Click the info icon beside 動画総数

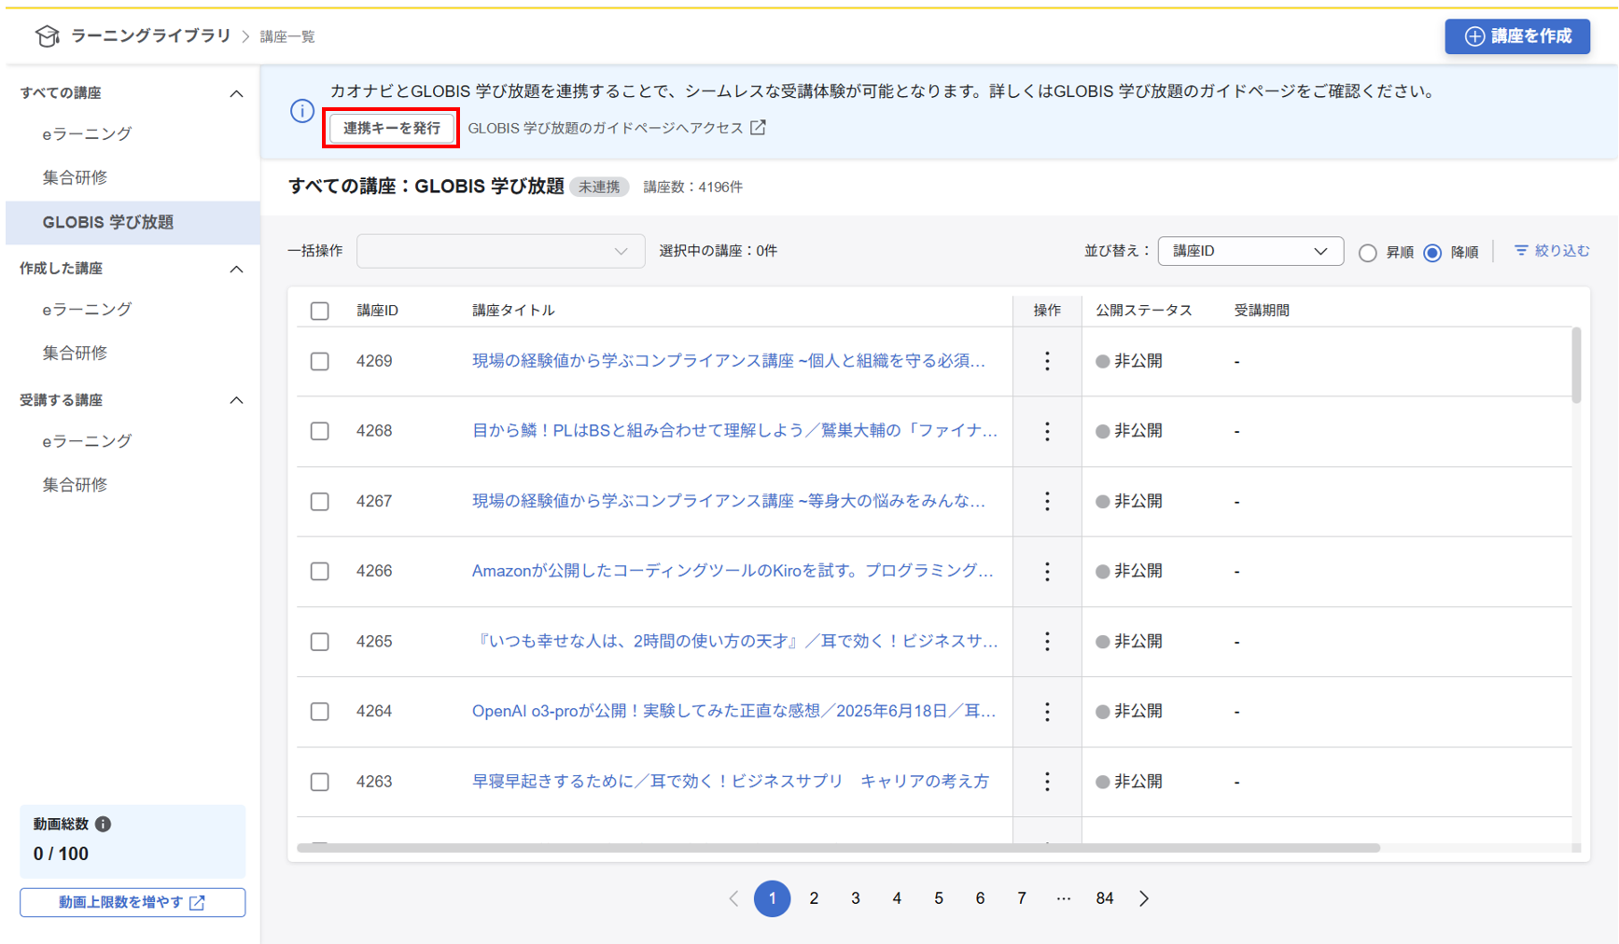tap(104, 824)
